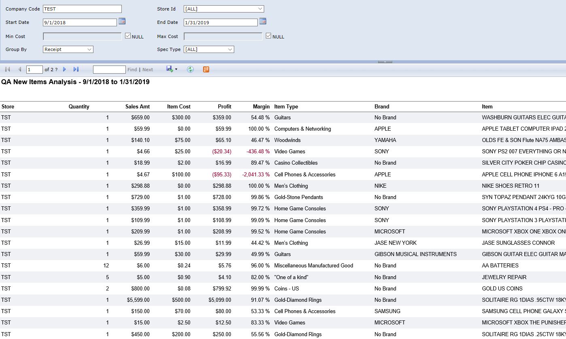
Task: Collapse the parameters panel handle
Action: tap(385, 62)
